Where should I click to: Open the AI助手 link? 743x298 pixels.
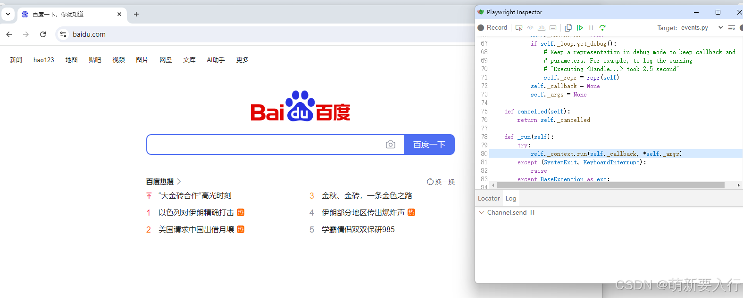pyautogui.click(x=216, y=60)
